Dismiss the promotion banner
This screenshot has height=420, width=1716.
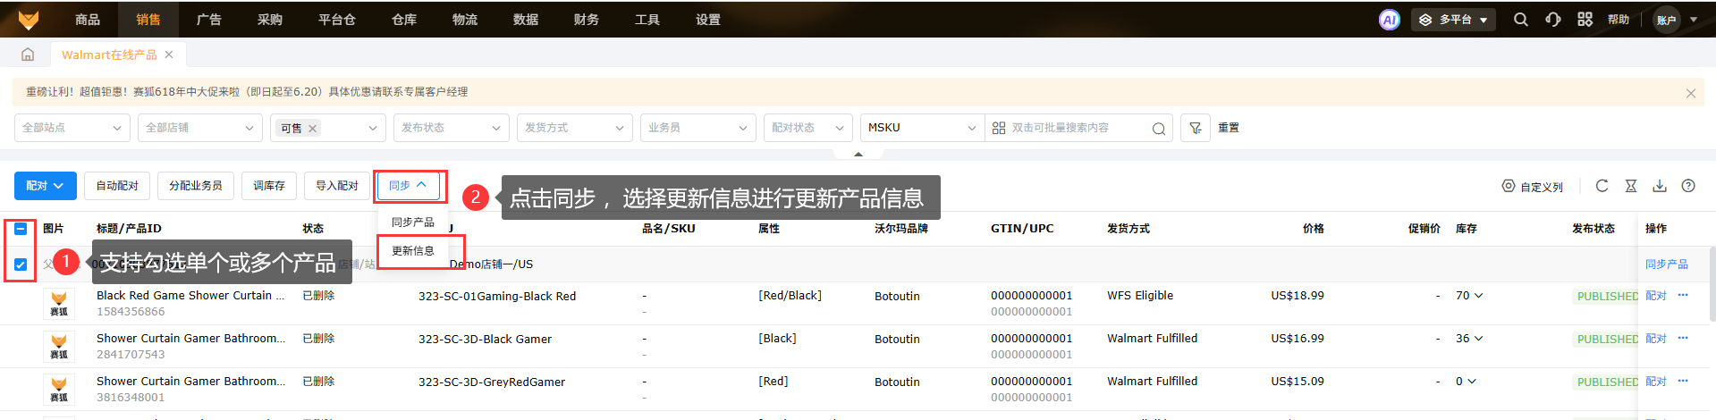1690,93
